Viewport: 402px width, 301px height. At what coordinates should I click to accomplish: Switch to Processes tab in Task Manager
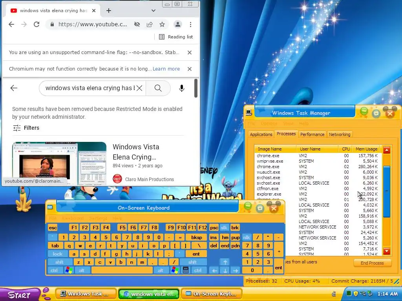pos(286,134)
